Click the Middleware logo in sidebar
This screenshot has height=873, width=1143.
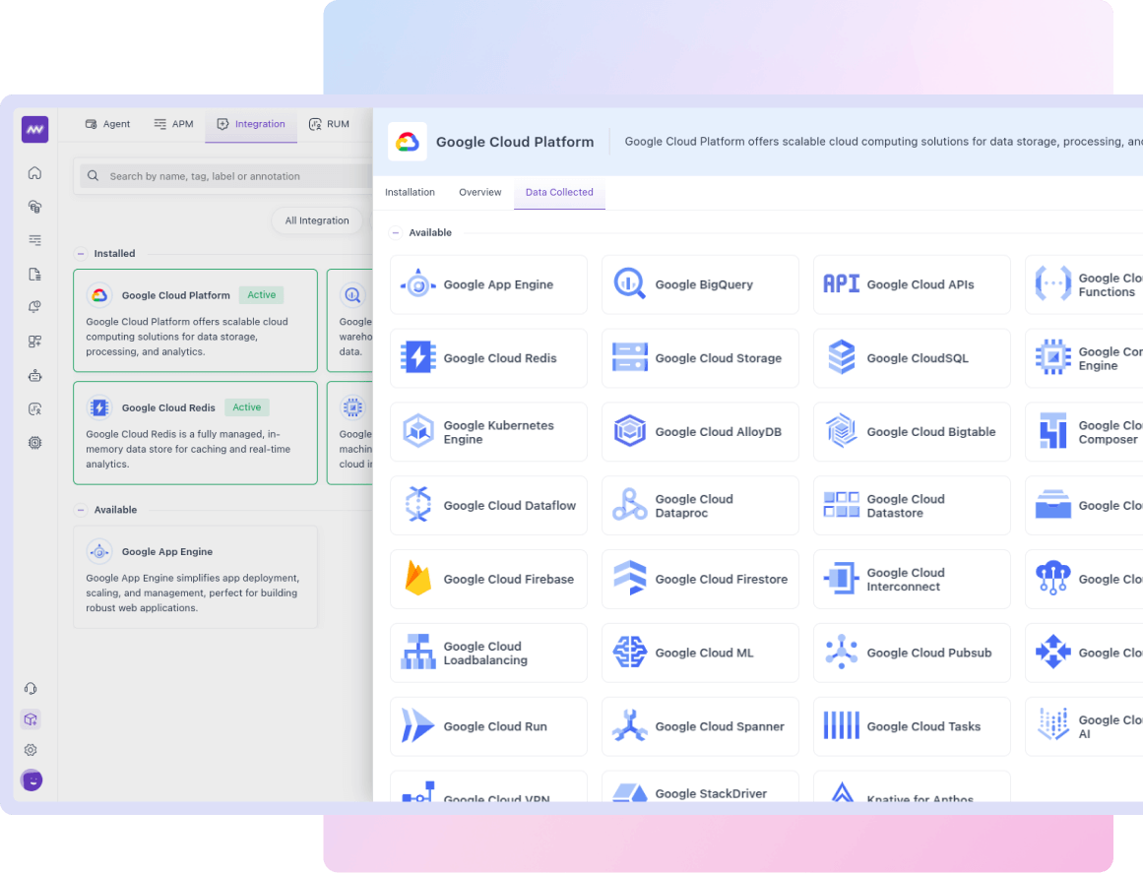tap(35, 130)
